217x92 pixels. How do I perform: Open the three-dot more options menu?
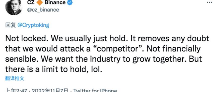(209, 3)
